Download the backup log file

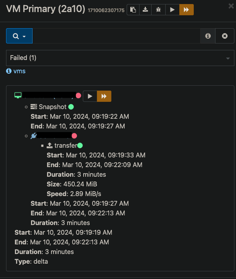[145, 10]
